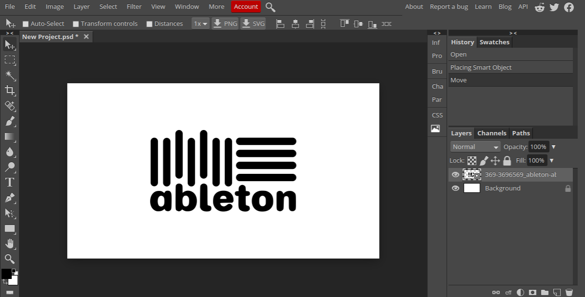Select the Gradient tool
The width and height of the screenshot is (585, 297).
point(10,137)
